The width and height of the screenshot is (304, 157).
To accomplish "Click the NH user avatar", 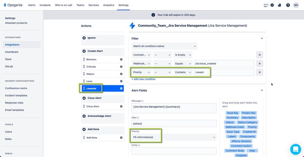I will click(x=296, y=5).
